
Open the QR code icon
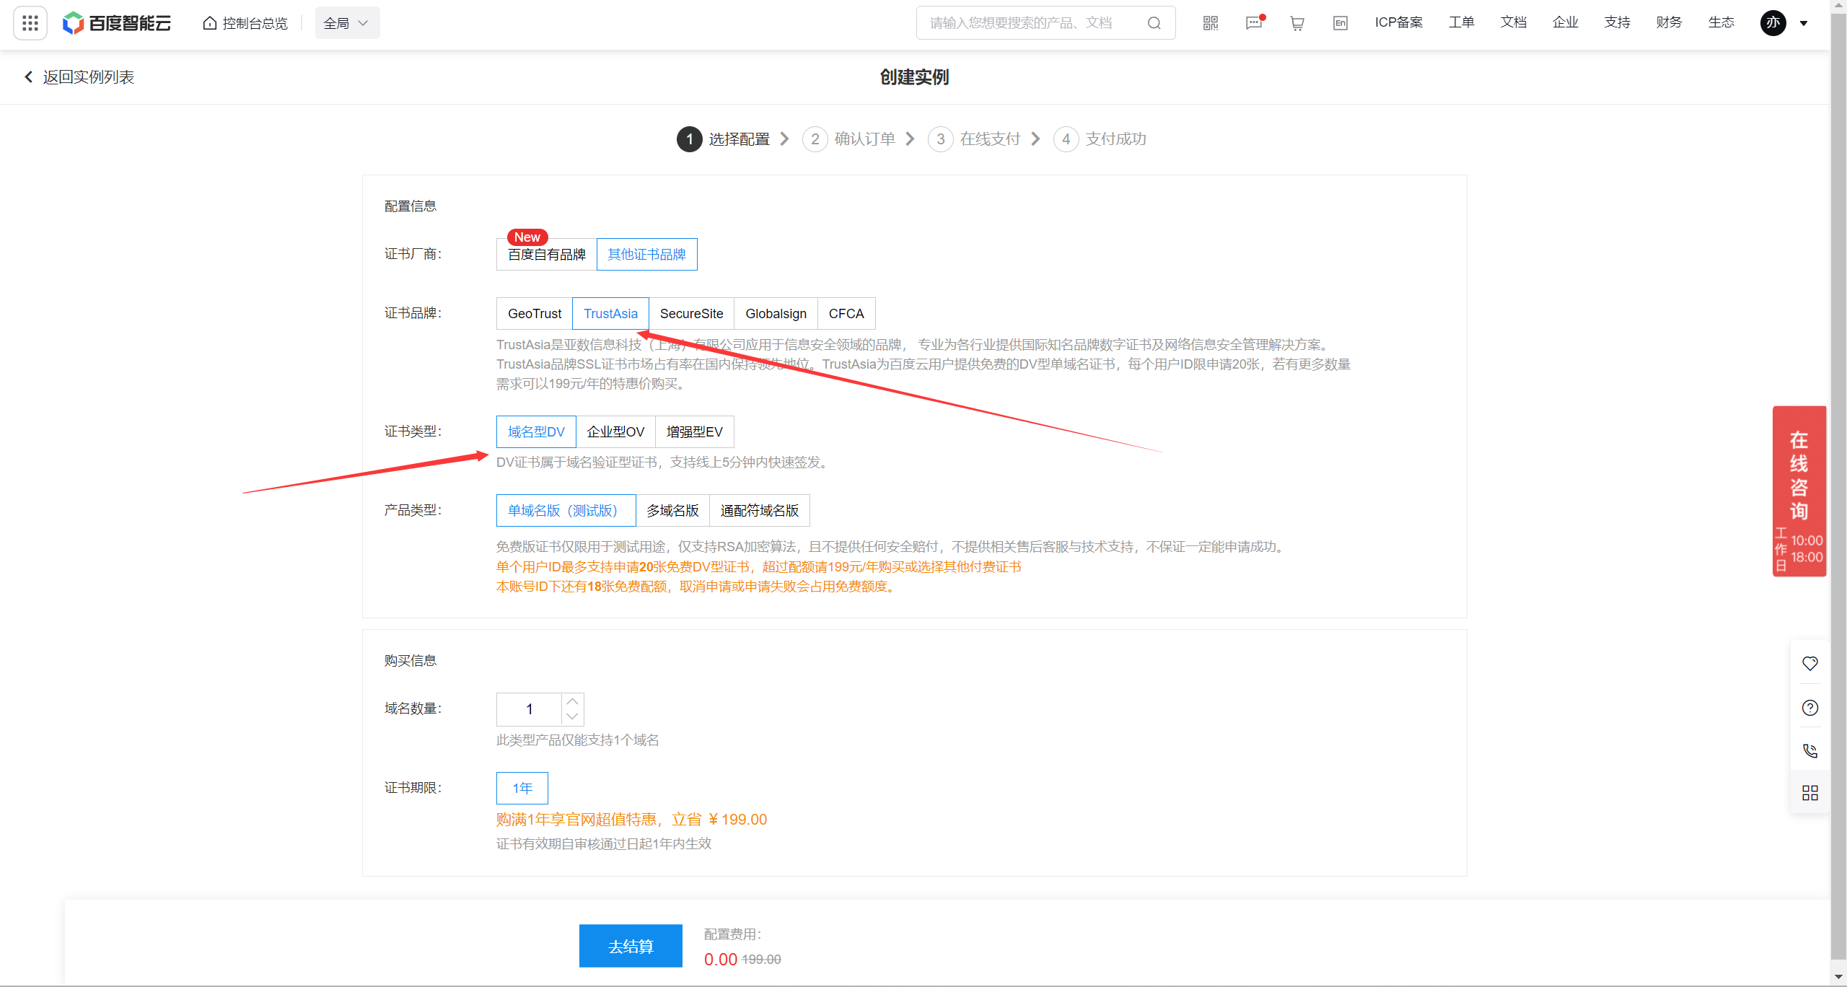[1211, 23]
